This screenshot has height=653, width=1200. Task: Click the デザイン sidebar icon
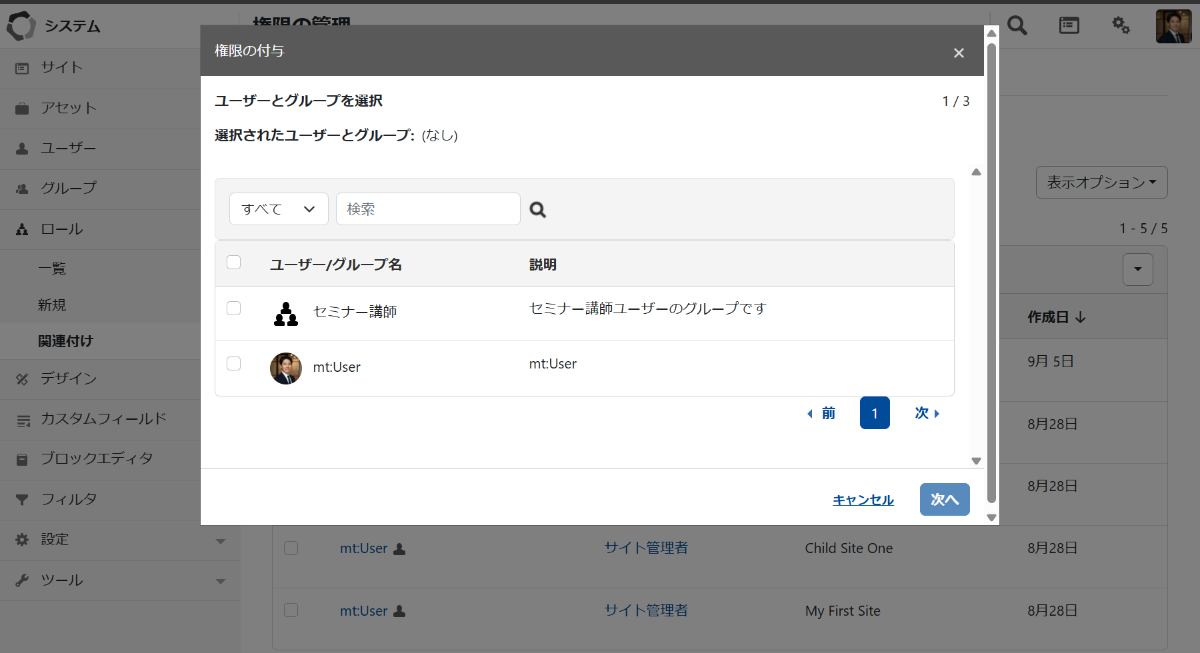(x=22, y=379)
